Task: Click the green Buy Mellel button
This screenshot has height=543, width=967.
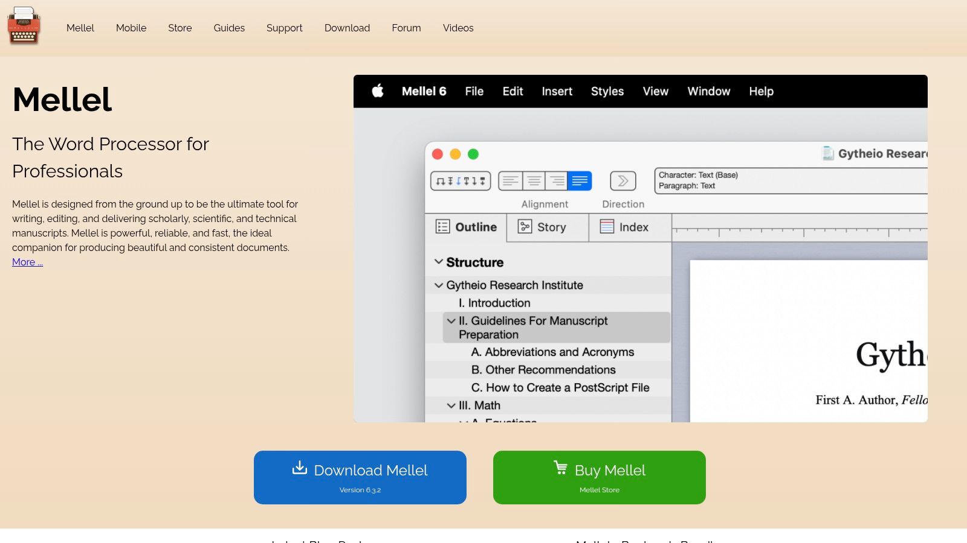Action: tap(599, 477)
